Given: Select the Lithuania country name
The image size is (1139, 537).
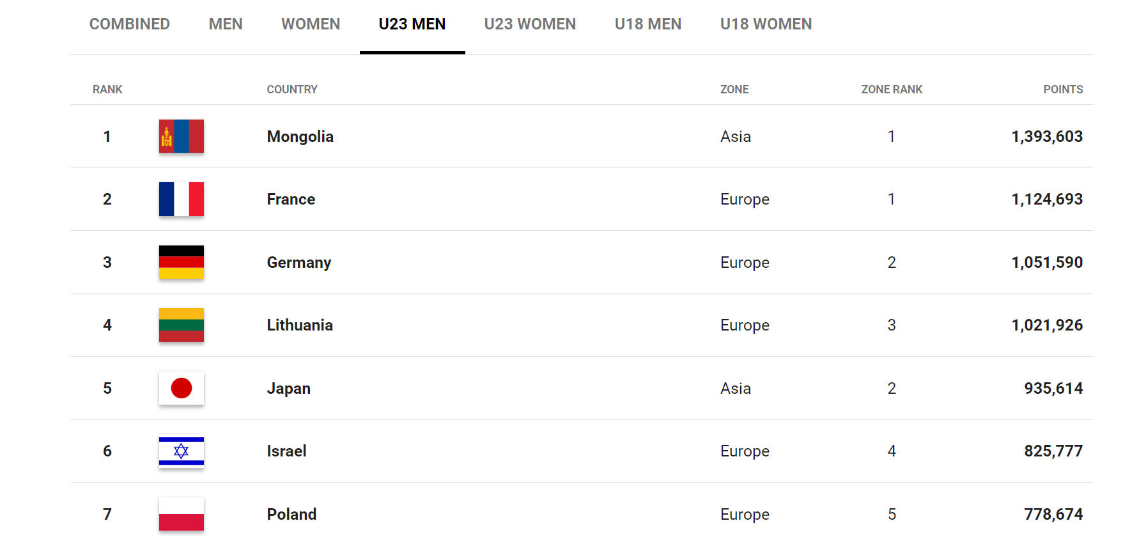Looking at the screenshot, I should coord(300,325).
